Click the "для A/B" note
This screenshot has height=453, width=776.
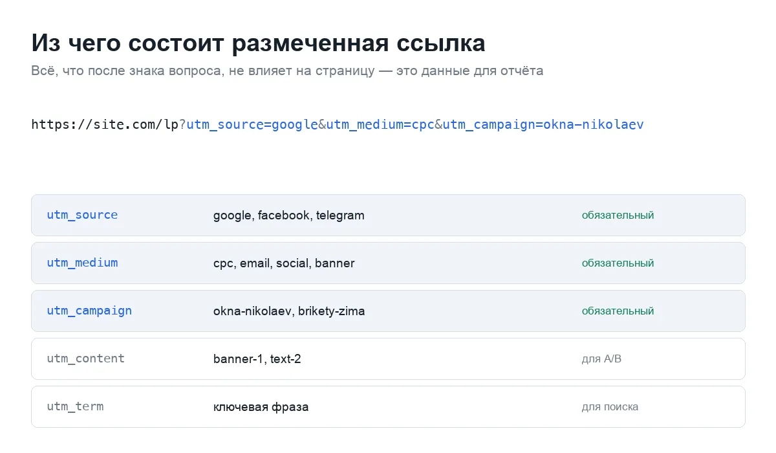tap(601, 359)
